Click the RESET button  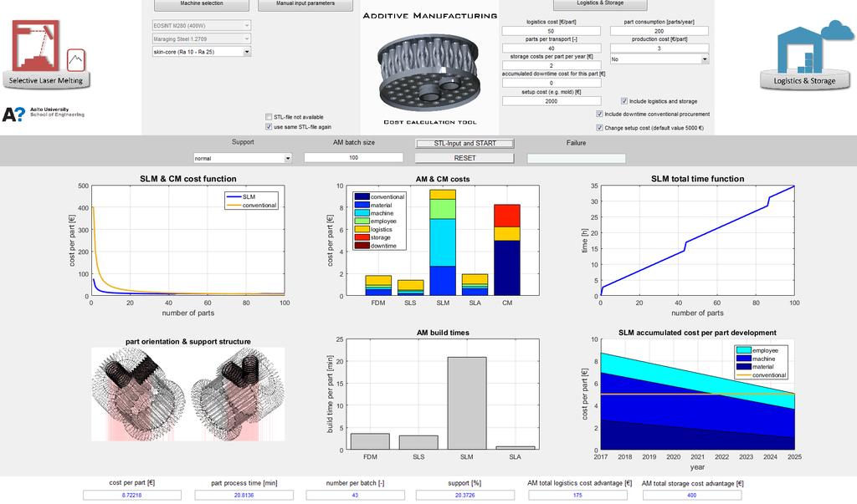[x=464, y=158]
